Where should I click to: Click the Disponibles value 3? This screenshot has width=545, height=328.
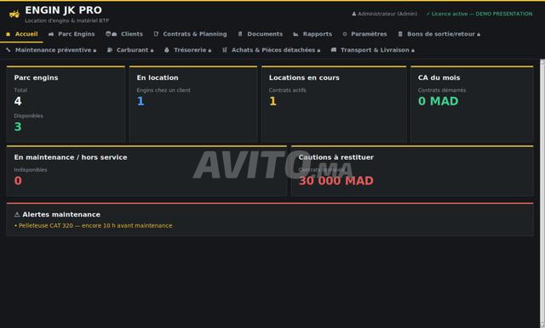pyautogui.click(x=18, y=127)
